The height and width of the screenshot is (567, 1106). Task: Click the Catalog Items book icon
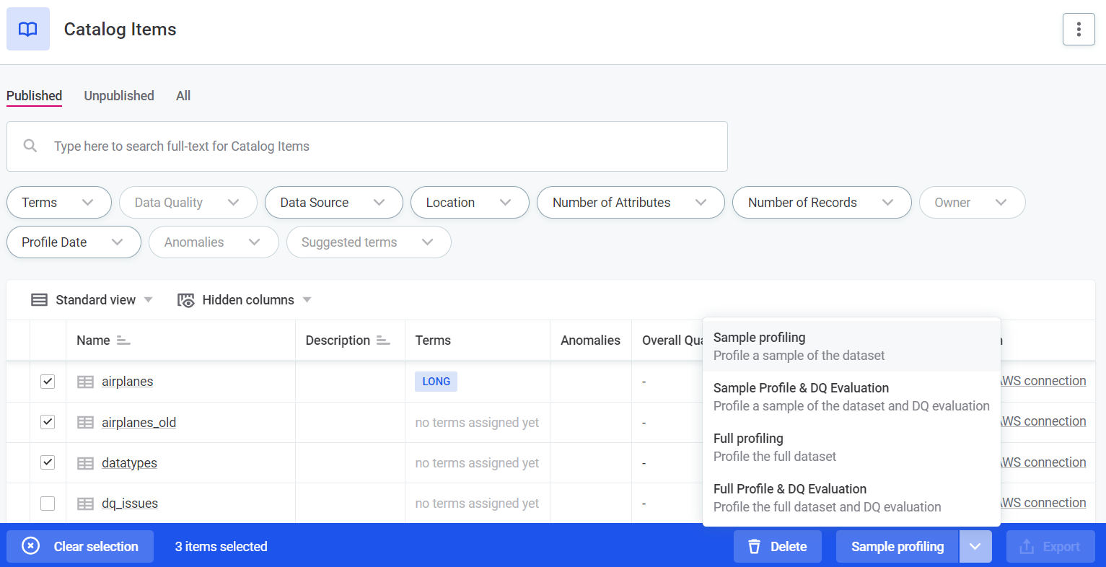(27, 29)
